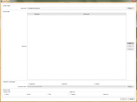Screen dimensions: 137x102
Task: Click the Data type column header
Action: [37, 14]
